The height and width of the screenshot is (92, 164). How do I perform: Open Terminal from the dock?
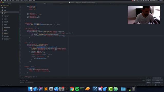[x=67, y=89]
